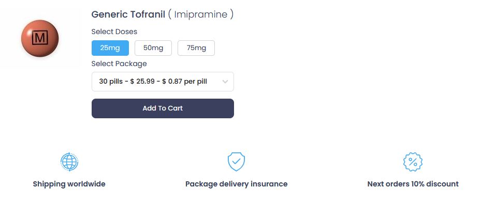Image resolution: width=481 pixels, height=204 pixels.
Task: Click the Select Doses label
Action: click(114, 32)
